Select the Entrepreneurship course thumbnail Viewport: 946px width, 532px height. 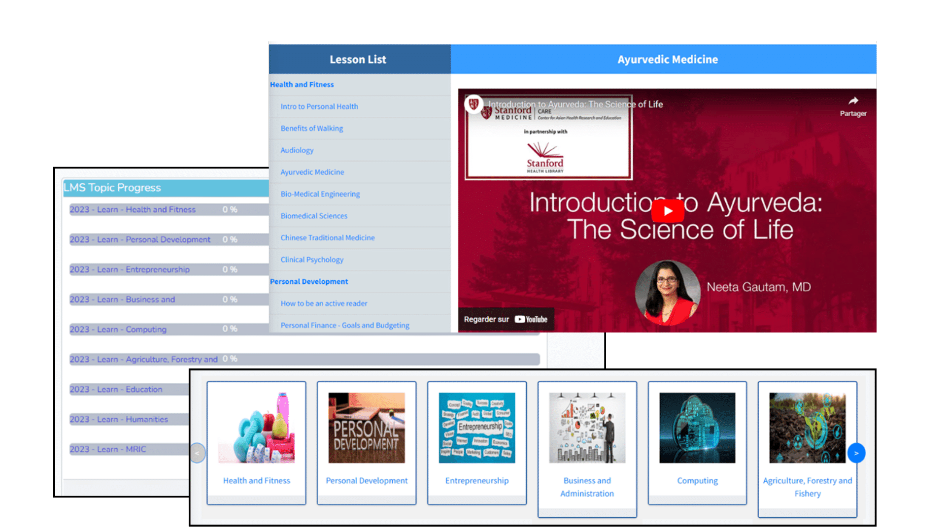(476, 428)
